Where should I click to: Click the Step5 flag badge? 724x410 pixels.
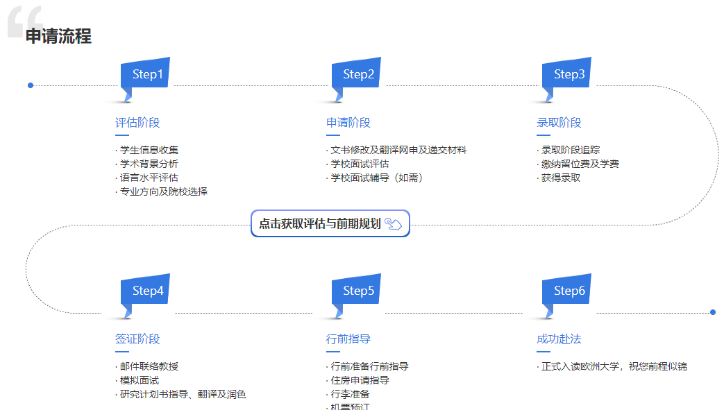(x=357, y=291)
